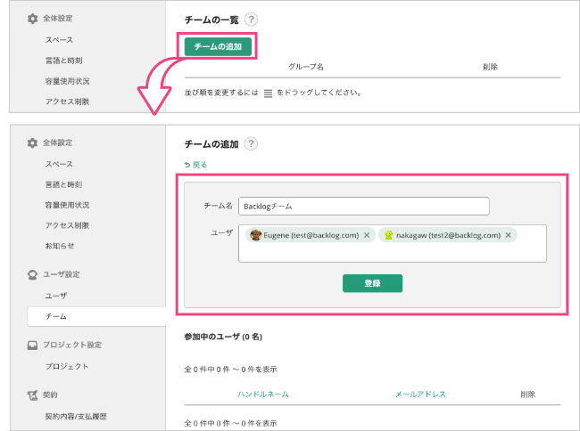
Task: Click nakagaw's avatar icon in user field
Action: (x=388, y=235)
